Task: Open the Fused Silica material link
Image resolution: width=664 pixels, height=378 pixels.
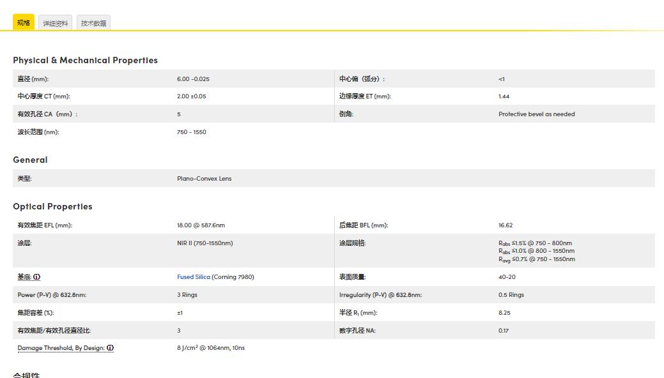Action: coord(193,277)
